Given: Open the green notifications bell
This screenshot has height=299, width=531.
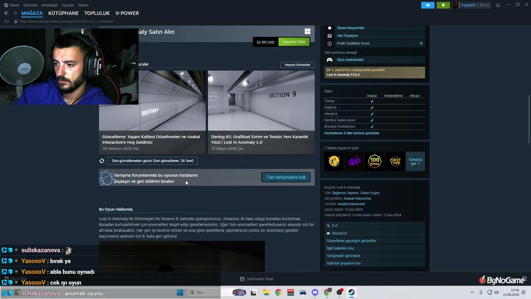Looking at the screenshot, I should pyautogui.click(x=443, y=5).
